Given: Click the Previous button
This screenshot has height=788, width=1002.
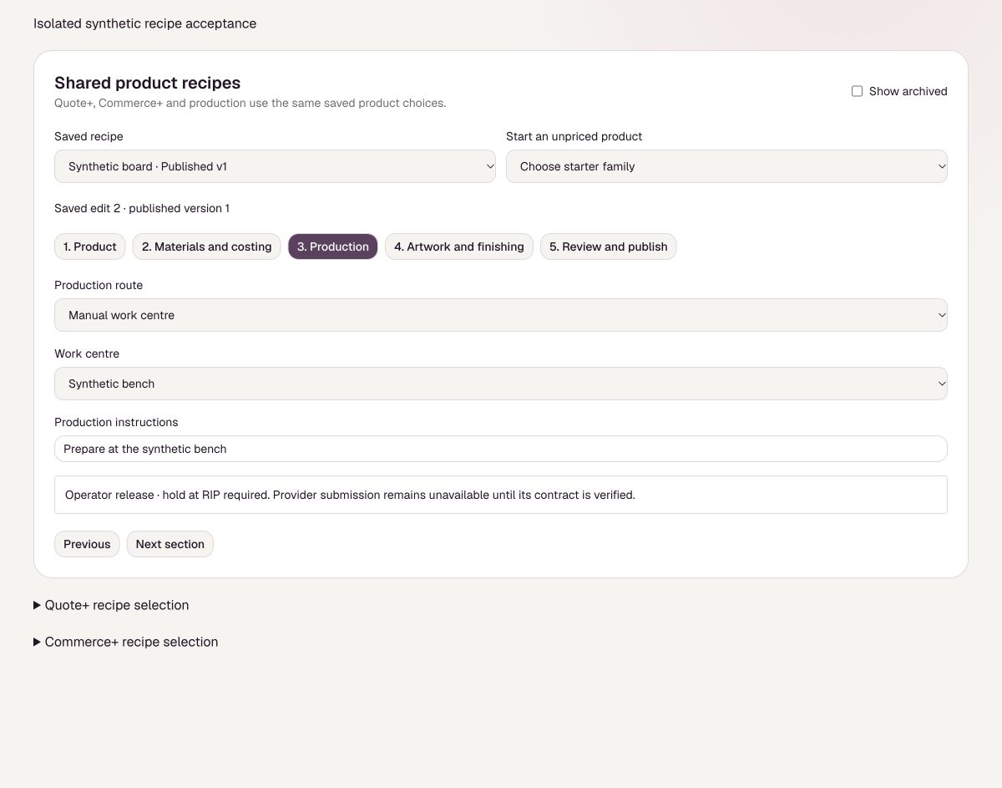Looking at the screenshot, I should pos(87,544).
